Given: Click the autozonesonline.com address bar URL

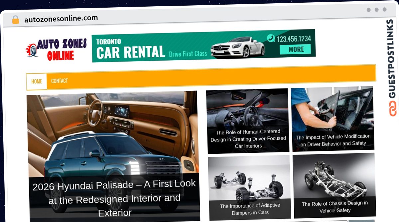Looking at the screenshot, I should [x=61, y=19].
